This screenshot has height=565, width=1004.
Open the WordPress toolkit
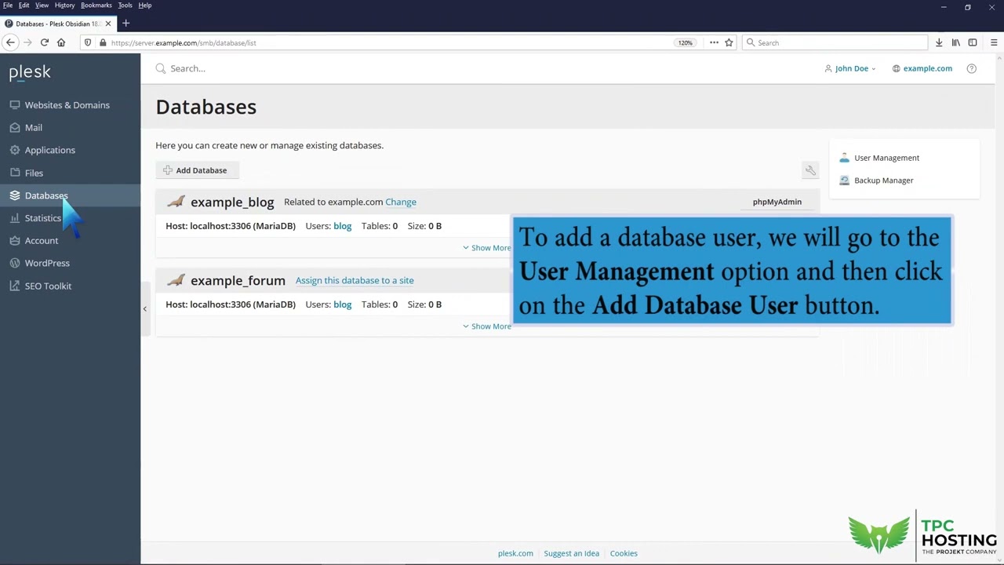pyautogui.click(x=47, y=263)
